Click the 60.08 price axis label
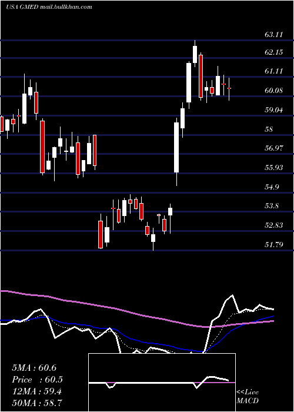 273,91
